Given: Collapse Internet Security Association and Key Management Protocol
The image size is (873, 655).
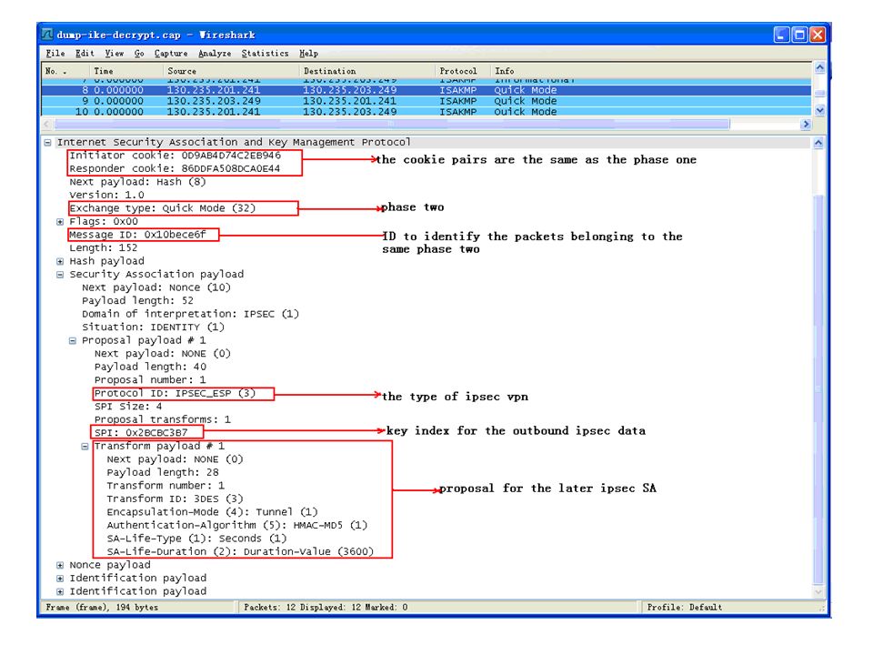Looking at the screenshot, I should click(x=48, y=143).
